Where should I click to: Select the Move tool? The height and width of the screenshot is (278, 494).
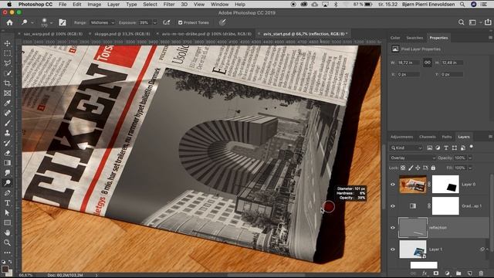[7, 43]
